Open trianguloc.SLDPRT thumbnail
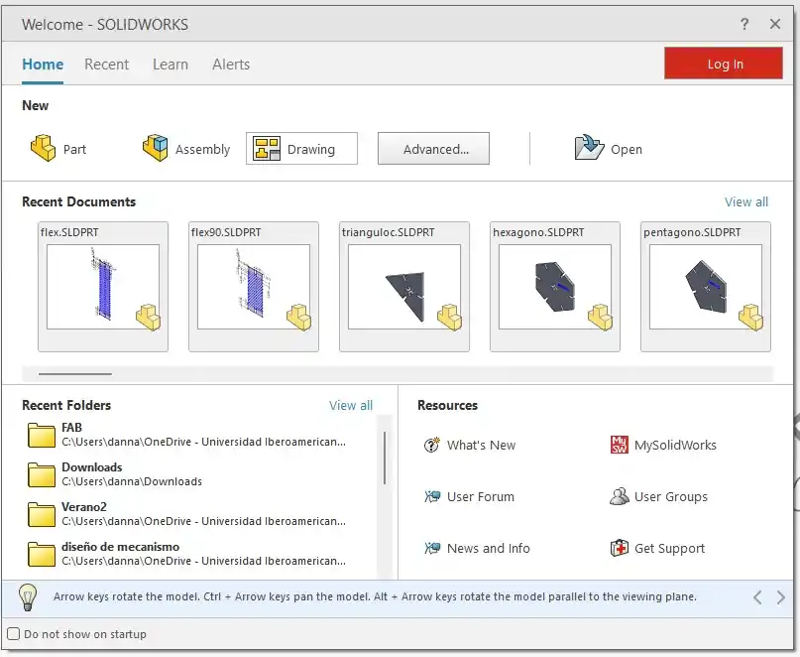The height and width of the screenshot is (657, 800). pos(404,287)
